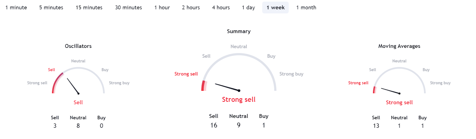
Task: Switch to the 1 day tab
Action: click(248, 7)
